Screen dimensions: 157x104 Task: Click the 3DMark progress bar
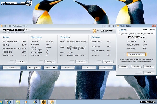60,31
